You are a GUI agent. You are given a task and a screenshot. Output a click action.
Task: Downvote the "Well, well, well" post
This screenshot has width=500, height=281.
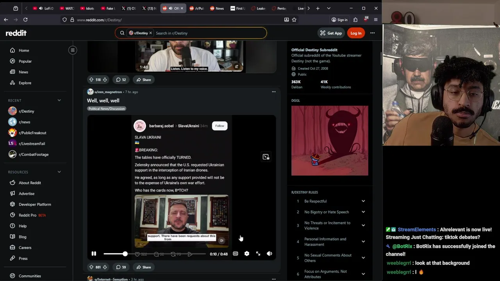pyautogui.click(x=105, y=267)
